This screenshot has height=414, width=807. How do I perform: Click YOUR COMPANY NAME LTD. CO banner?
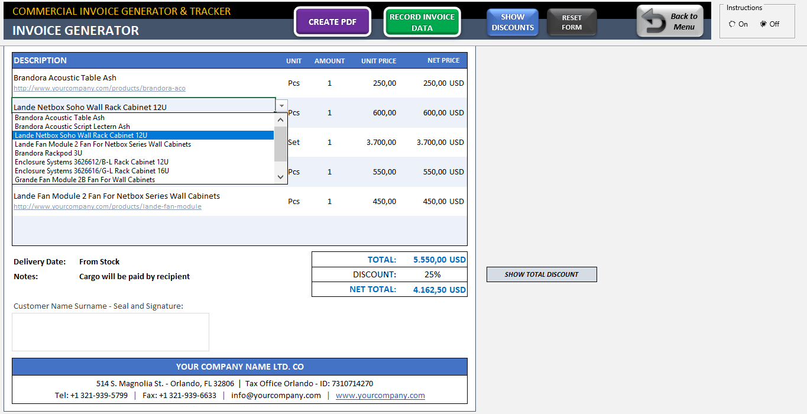pyautogui.click(x=239, y=367)
